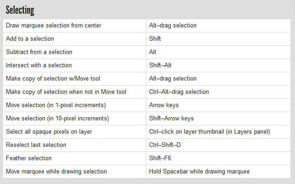Screen dimensions: 295x184
Task: Click the 'Selecting' section heading
Action: point(20,10)
